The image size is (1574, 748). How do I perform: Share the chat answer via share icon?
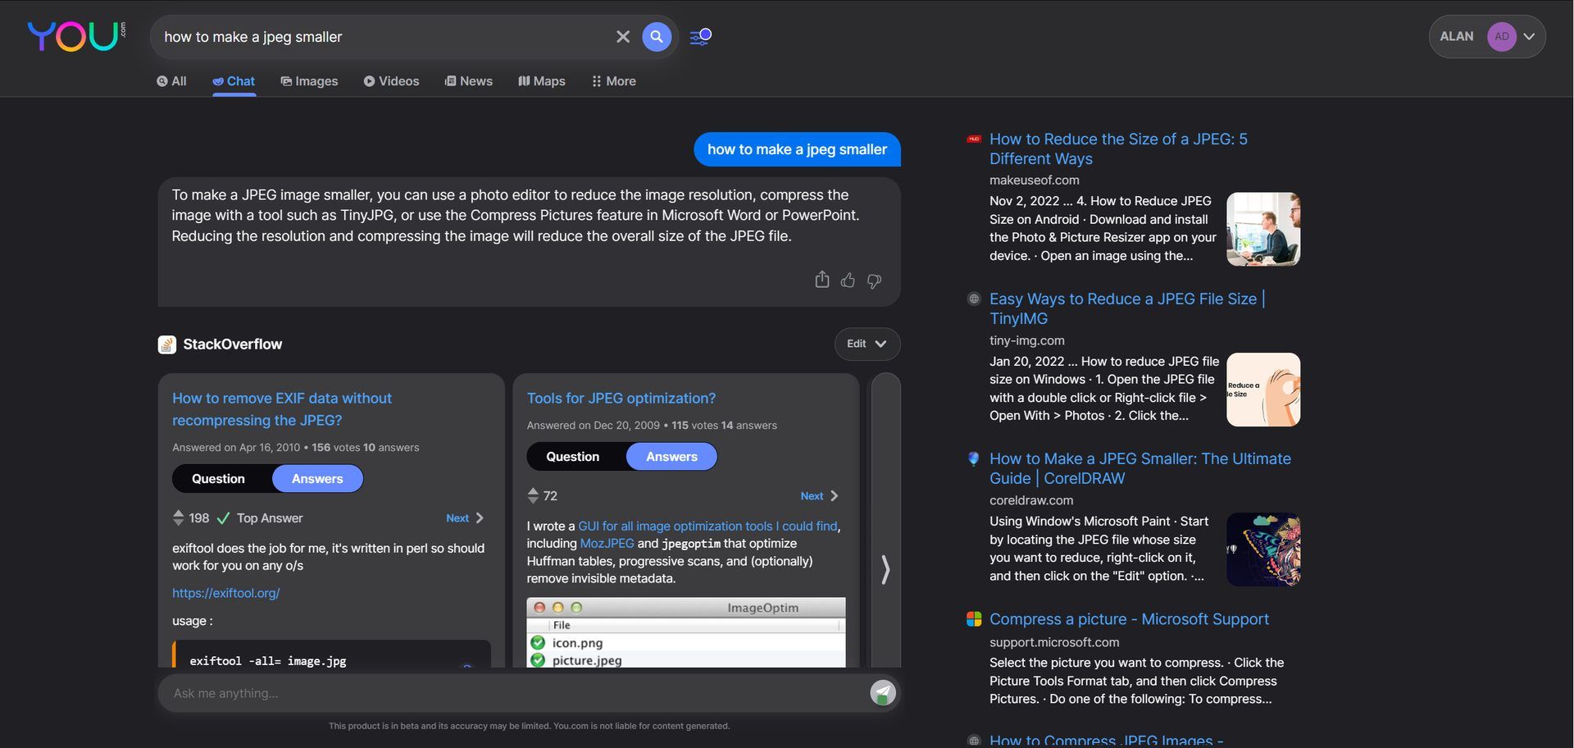click(x=821, y=280)
